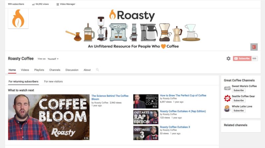Click the 94,092 views analytics link

tap(40, 4)
